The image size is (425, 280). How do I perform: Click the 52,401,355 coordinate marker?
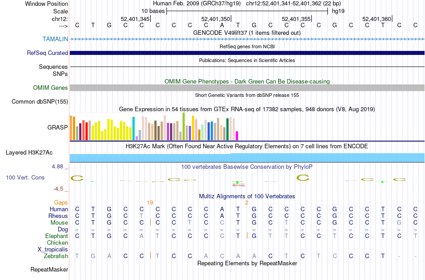tap(296, 19)
